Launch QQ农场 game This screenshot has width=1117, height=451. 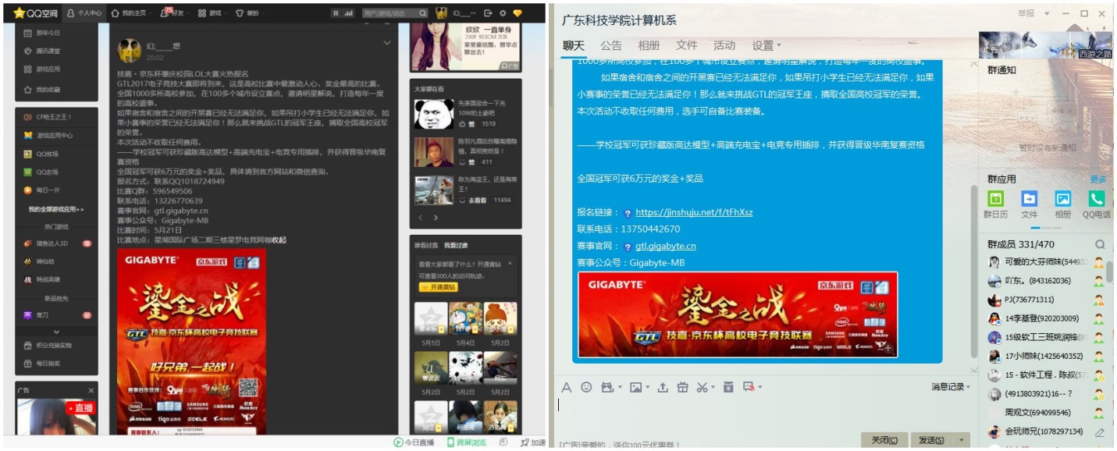(x=41, y=172)
